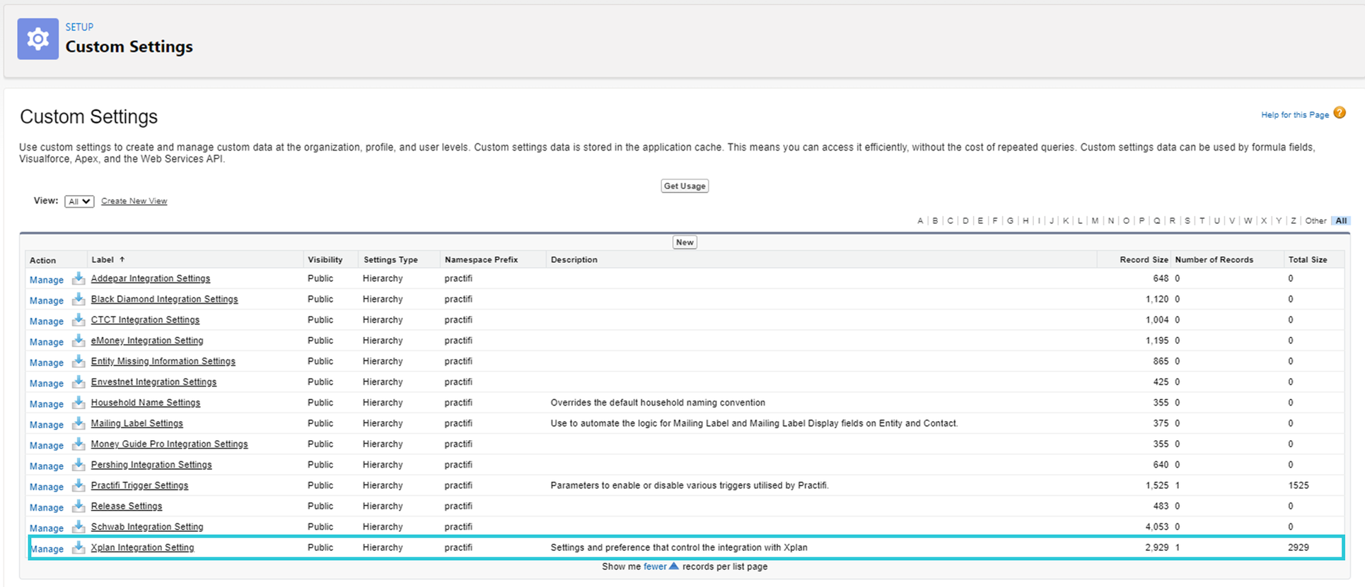Click Manage for Practifi Trigger Settings
This screenshot has width=1365, height=587.
tap(47, 487)
